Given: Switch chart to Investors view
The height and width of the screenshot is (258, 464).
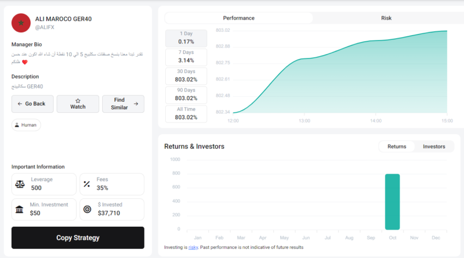Looking at the screenshot, I should (434, 146).
